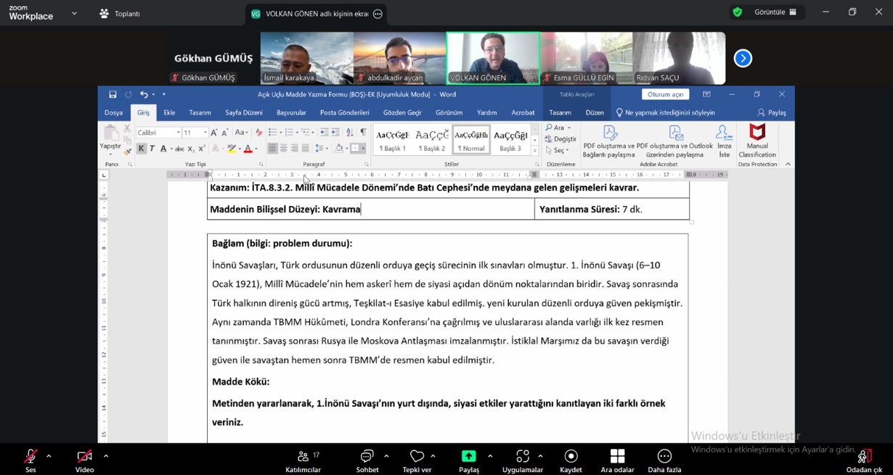The width and height of the screenshot is (893, 475).
Task: Toggle bold (K) formatting in Word
Action: point(141,149)
